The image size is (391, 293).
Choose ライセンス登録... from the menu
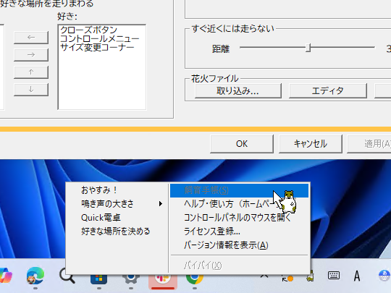point(239,232)
